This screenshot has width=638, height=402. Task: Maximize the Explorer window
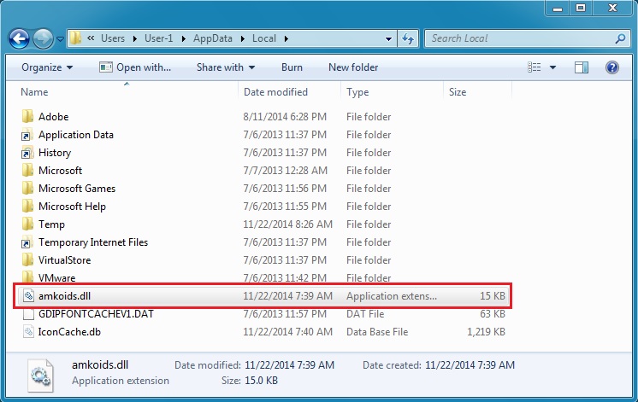point(580,9)
